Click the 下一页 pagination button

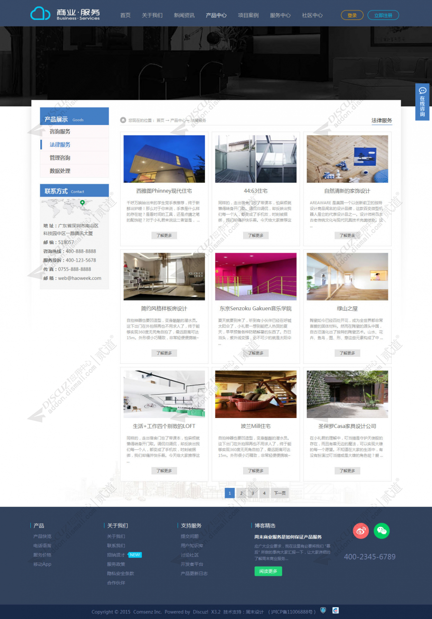pos(280,493)
